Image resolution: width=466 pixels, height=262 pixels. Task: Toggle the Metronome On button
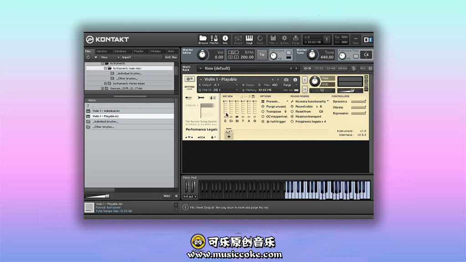(x=289, y=53)
